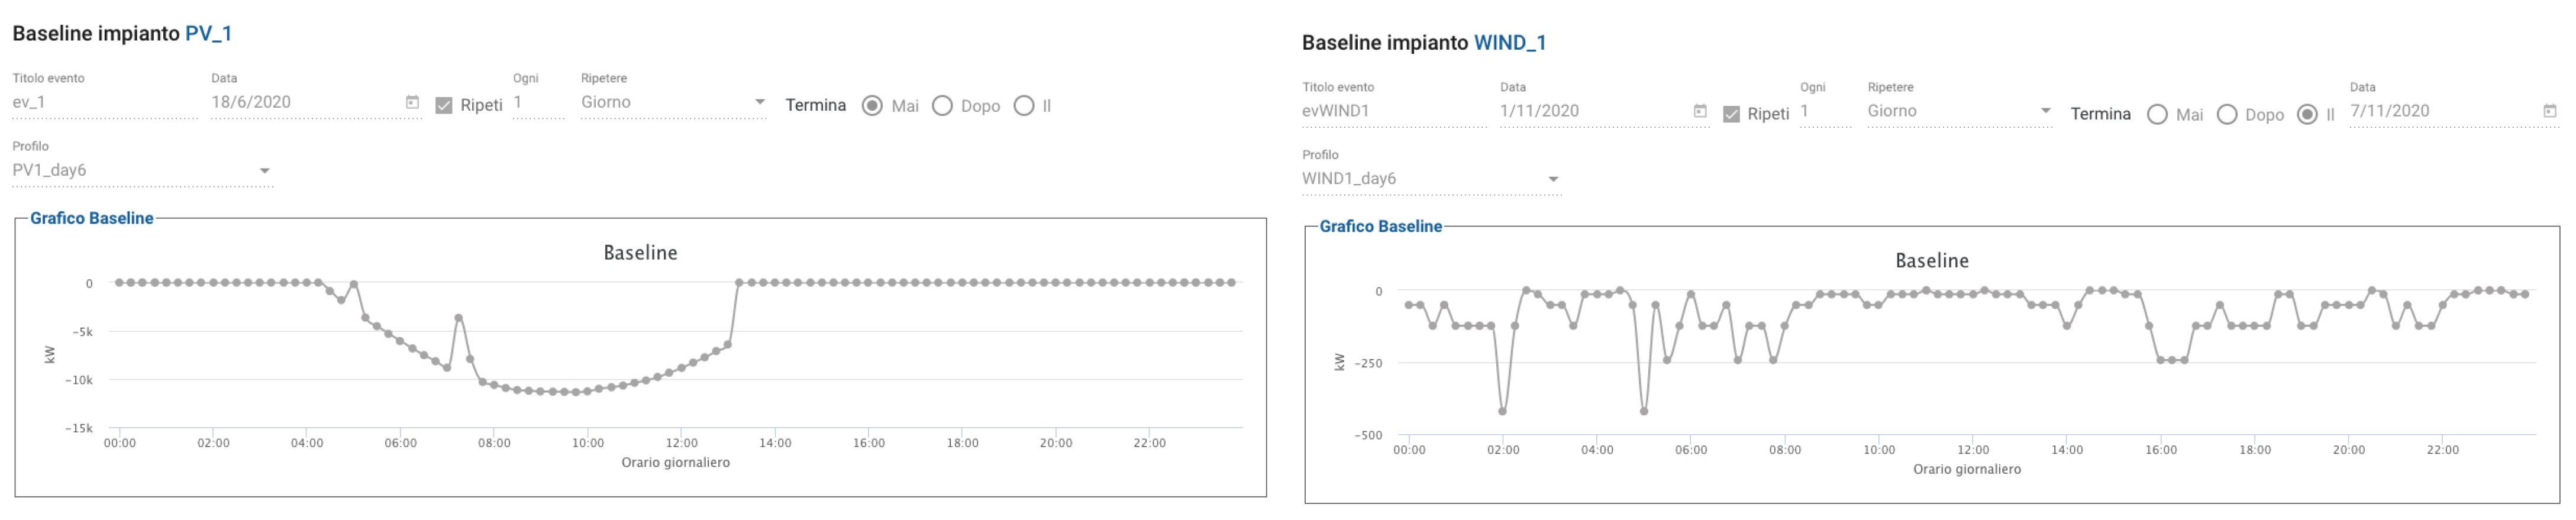Open calendar picker for PV_1 date
The height and width of the screenshot is (520, 2576).
click(x=412, y=102)
